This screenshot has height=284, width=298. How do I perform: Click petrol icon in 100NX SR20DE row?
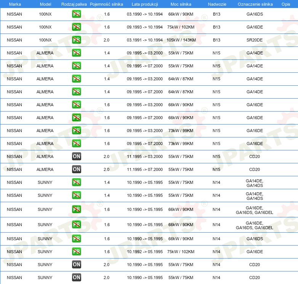point(76,40)
